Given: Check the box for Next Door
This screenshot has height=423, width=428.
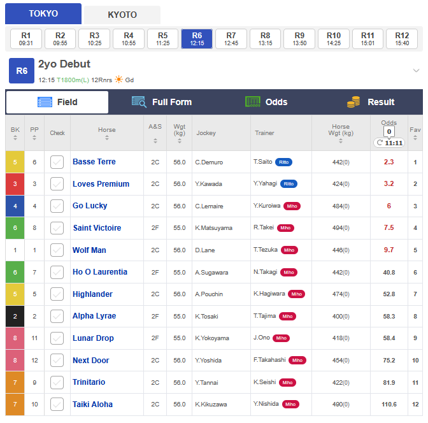Looking at the screenshot, I should tap(57, 360).
